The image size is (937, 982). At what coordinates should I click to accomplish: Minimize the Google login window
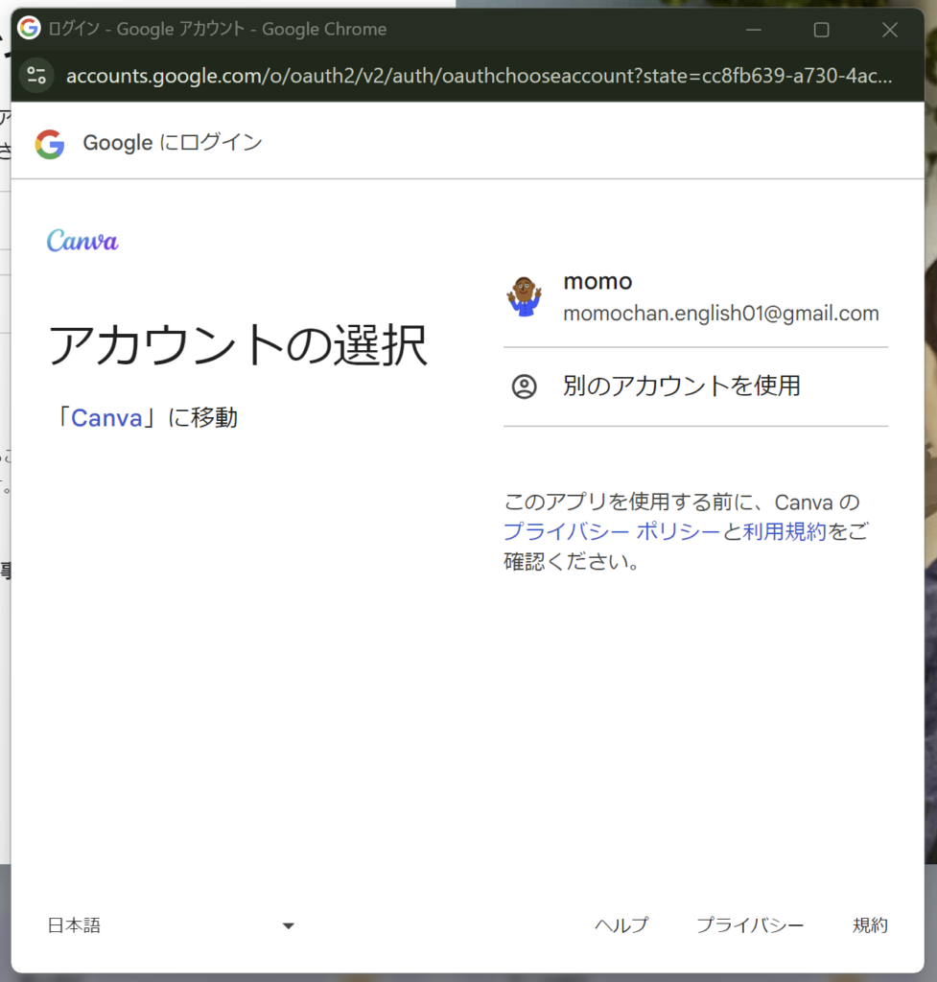[x=754, y=30]
